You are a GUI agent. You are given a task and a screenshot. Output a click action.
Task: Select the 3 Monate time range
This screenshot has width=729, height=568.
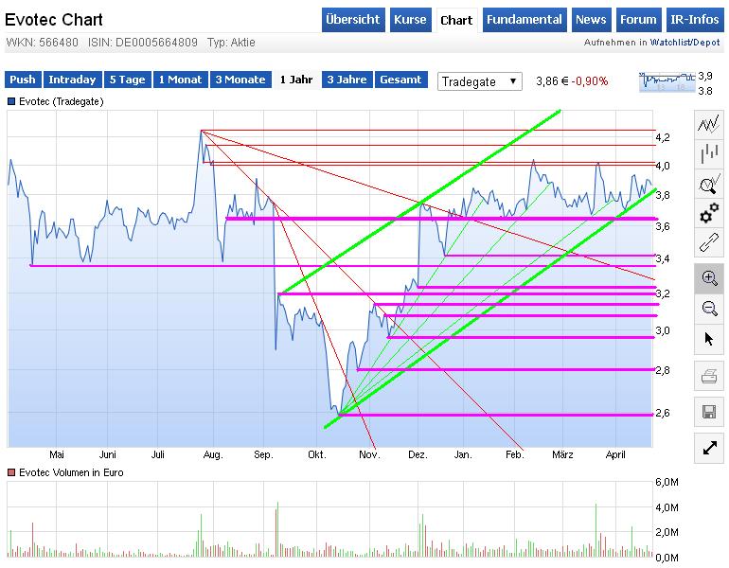(x=240, y=80)
